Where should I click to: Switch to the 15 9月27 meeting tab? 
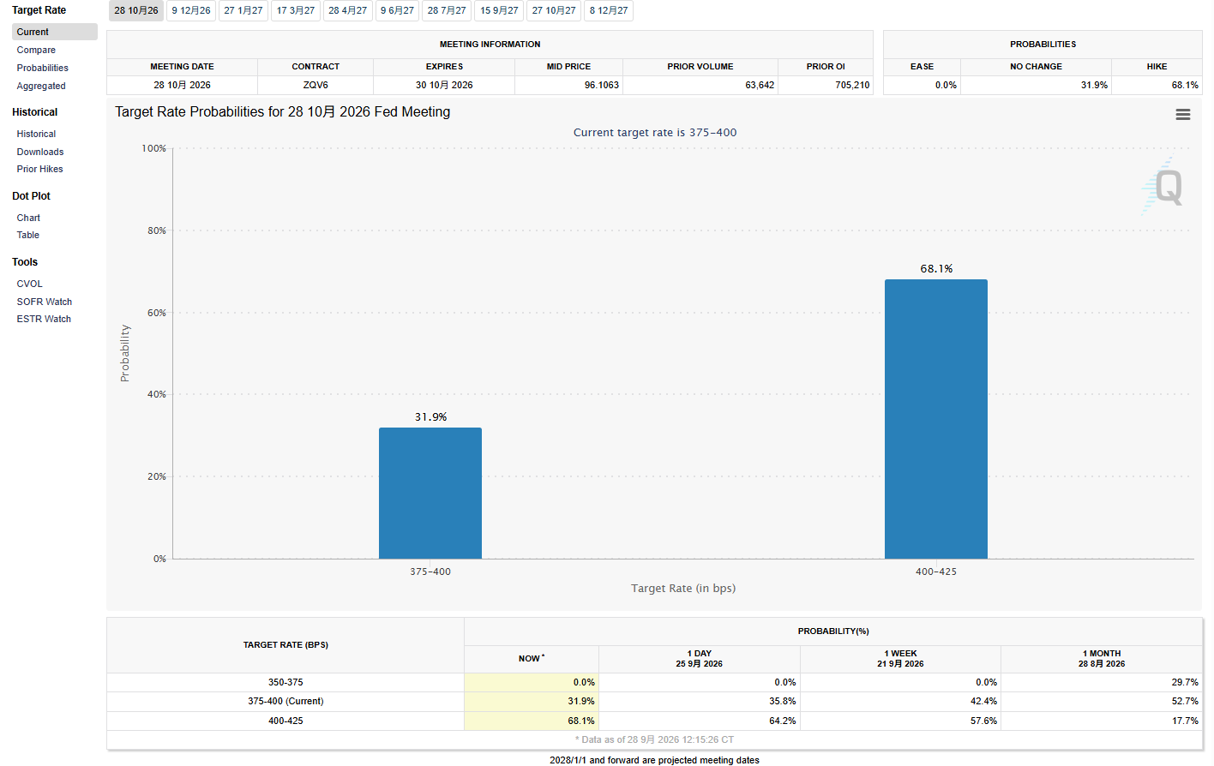pyautogui.click(x=499, y=10)
